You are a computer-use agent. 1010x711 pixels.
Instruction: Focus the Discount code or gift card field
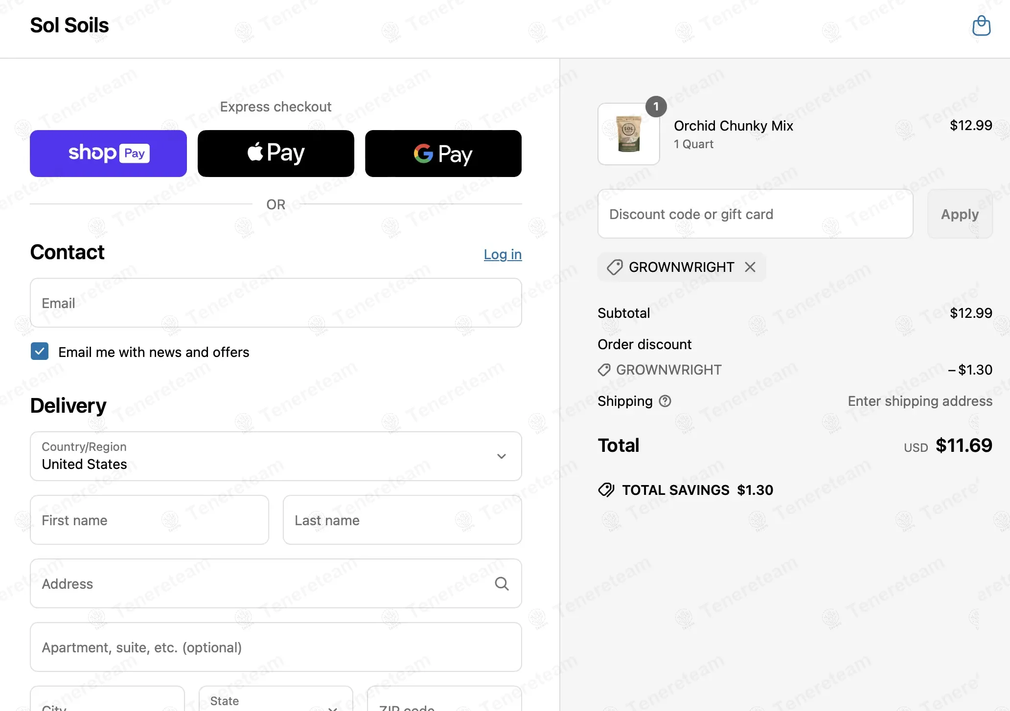click(755, 214)
